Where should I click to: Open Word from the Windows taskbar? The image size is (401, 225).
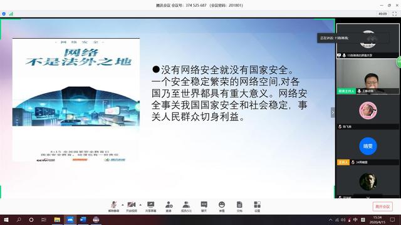(83, 219)
